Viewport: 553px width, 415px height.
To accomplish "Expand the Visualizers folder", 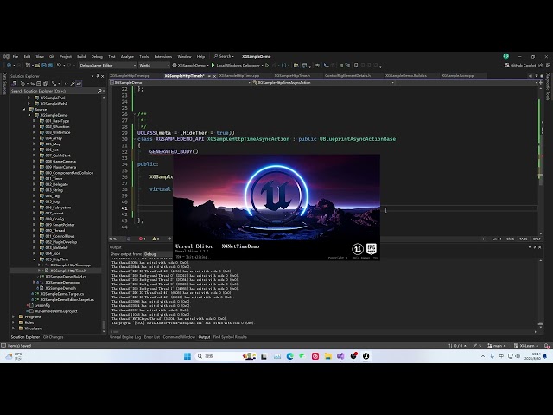I will pos(14,329).
